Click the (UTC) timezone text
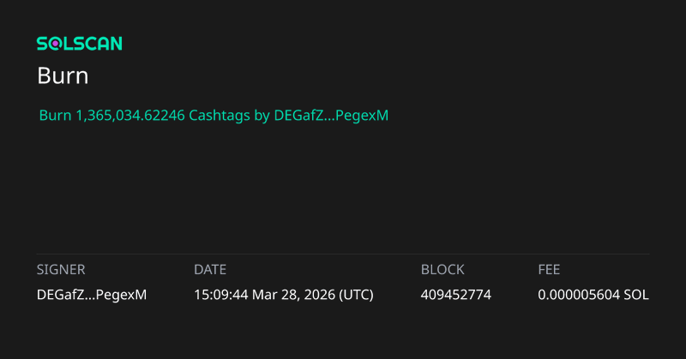Image resolution: width=686 pixels, height=359 pixels. pyautogui.click(x=357, y=295)
